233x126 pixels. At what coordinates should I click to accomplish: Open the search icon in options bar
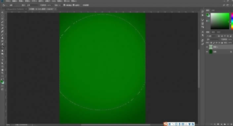click(224, 5)
